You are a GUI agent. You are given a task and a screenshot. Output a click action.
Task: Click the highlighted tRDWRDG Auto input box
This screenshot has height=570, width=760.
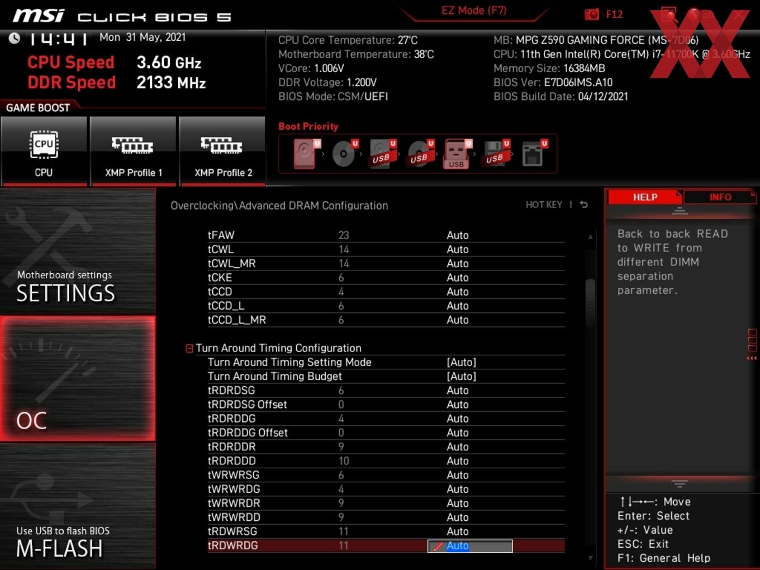[x=470, y=546]
